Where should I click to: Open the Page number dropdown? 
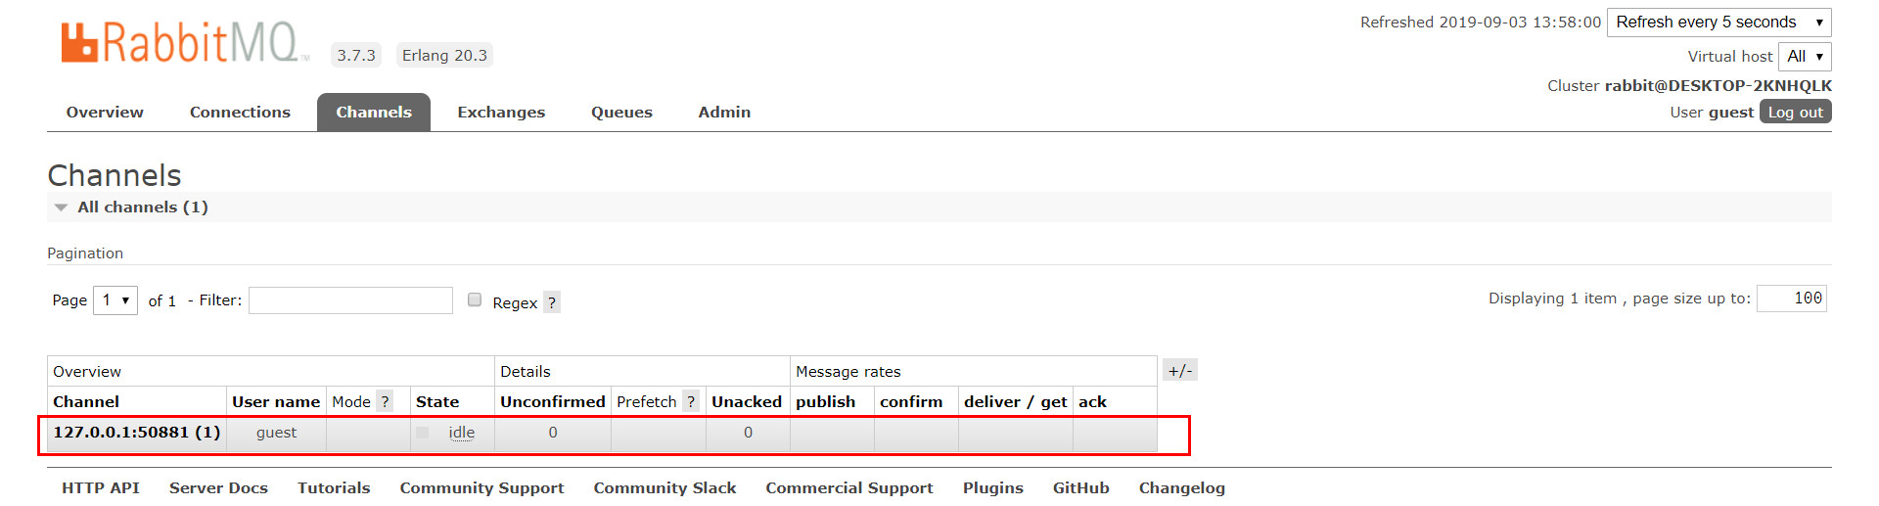[x=115, y=300]
